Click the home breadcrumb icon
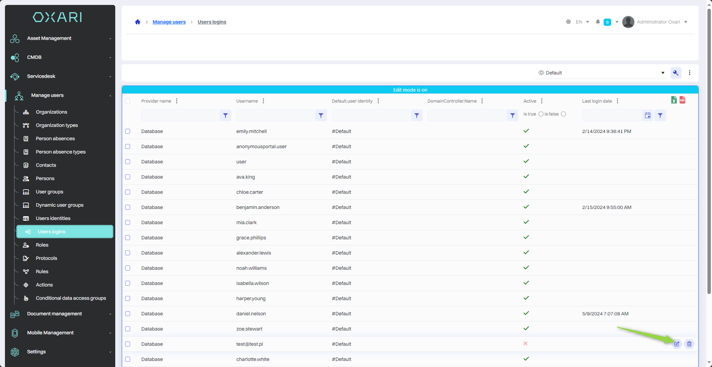Screen dimensions: 712x367 tap(138, 22)
